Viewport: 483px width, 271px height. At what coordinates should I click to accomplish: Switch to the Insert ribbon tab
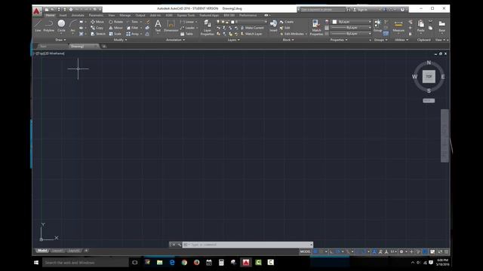coord(63,15)
